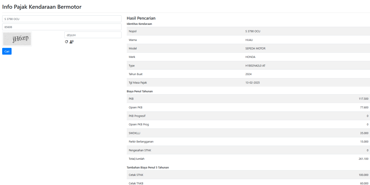Click the Cari search button
Screen dimensions: 370x185
pyautogui.click(x=7, y=51)
